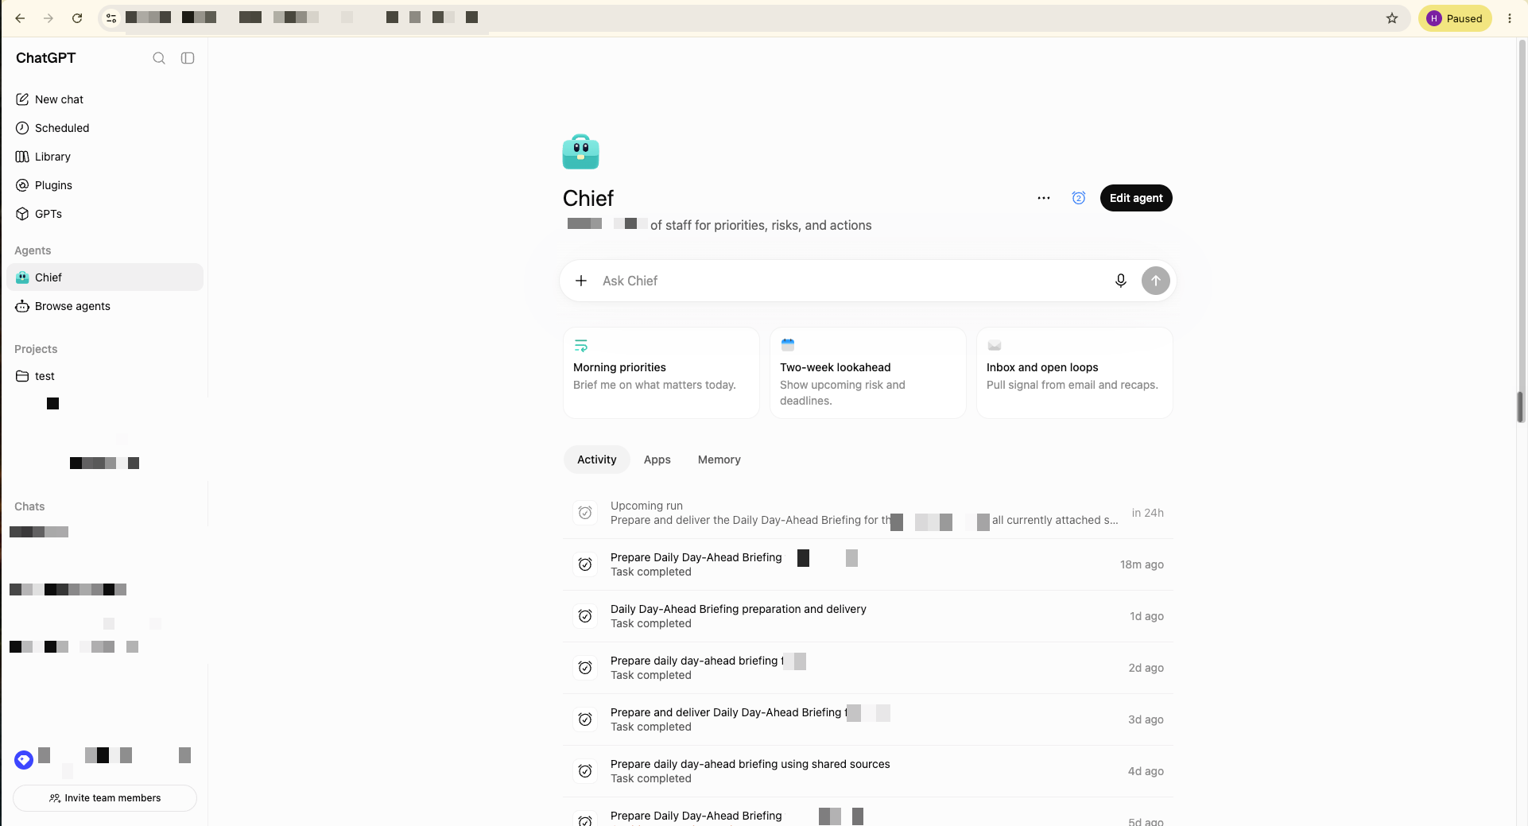Choose the Morning priorities card
This screenshot has height=826, width=1528.
pos(661,373)
